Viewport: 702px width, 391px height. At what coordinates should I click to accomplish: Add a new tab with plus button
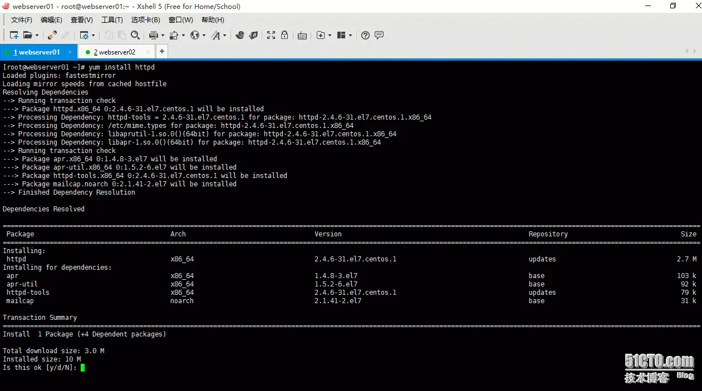(x=162, y=52)
